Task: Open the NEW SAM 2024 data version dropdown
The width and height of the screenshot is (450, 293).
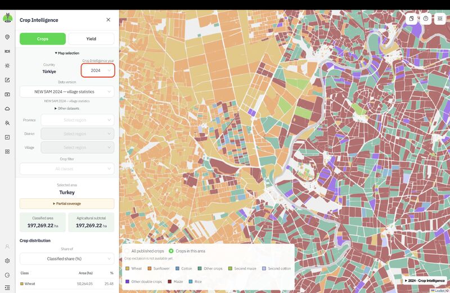Action: (x=67, y=92)
